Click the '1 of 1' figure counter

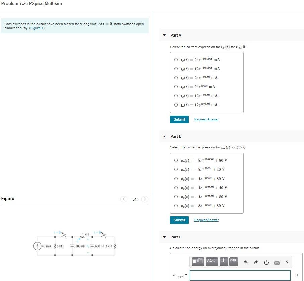[x=134, y=199]
